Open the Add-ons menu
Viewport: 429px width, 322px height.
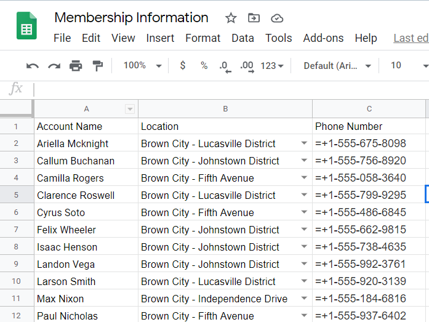point(323,38)
